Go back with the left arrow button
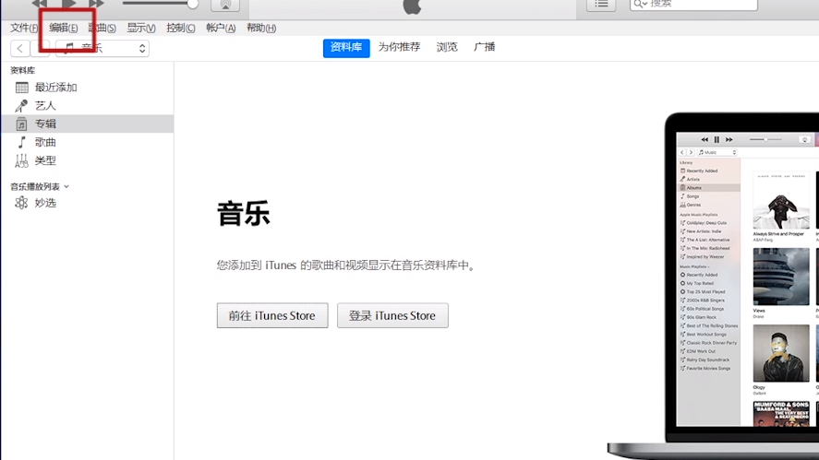The image size is (819, 460). click(x=19, y=49)
